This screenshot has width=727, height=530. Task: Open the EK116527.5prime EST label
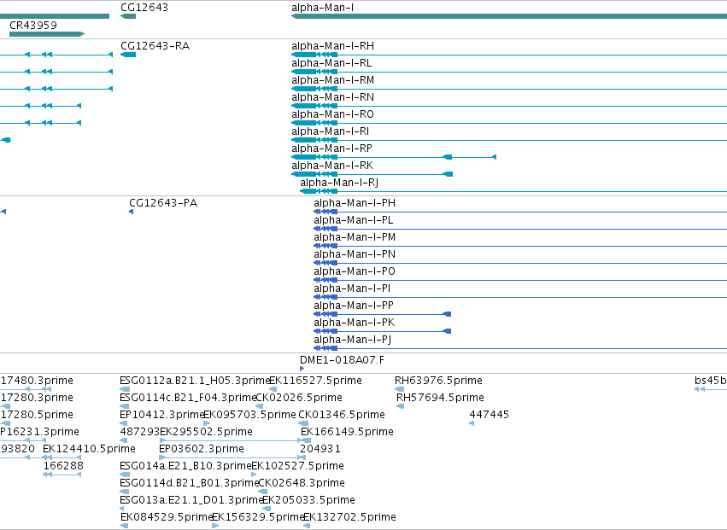pyautogui.click(x=316, y=381)
